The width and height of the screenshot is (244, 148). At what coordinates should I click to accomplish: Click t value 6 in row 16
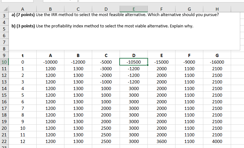pos(22,102)
